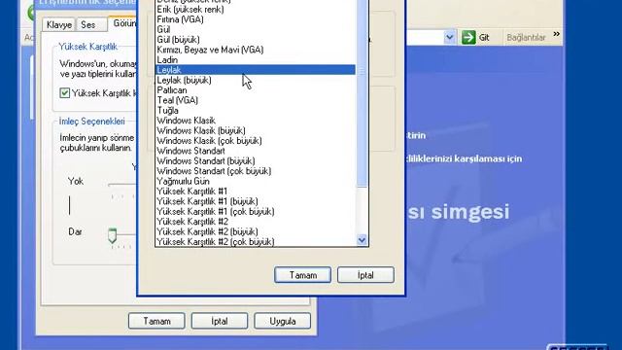Click İptal in the accessibility options dialog
Screen dimensions: 622x350
pyautogui.click(x=220, y=321)
